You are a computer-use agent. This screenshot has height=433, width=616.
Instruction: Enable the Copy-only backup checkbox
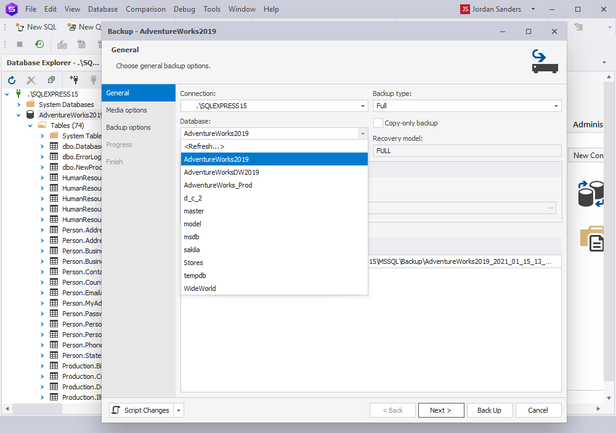[378, 123]
